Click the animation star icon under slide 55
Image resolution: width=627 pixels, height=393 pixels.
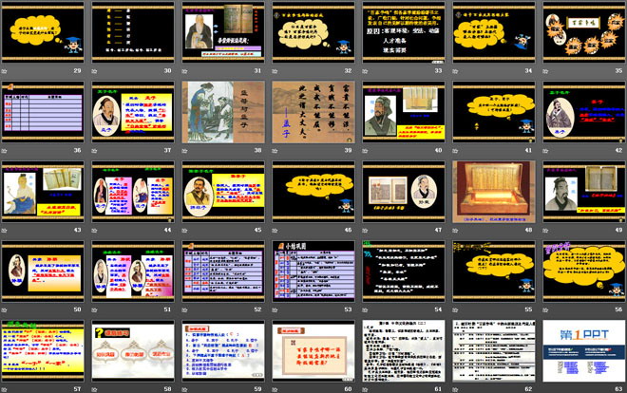click(x=455, y=309)
